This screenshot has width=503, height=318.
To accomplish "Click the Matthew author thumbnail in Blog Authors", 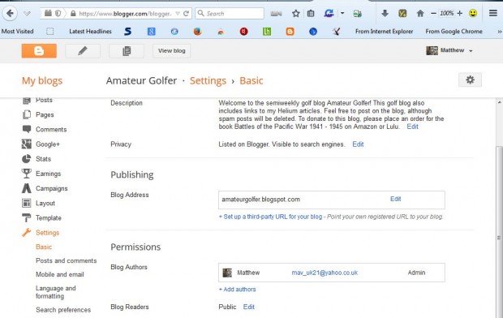I will 227,273.
